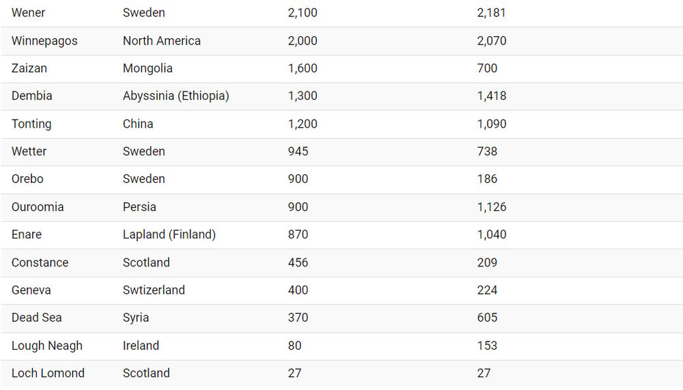The width and height of the screenshot is (683, 390).
Task: Click the Dembia lake name
Action: [31, 96]
